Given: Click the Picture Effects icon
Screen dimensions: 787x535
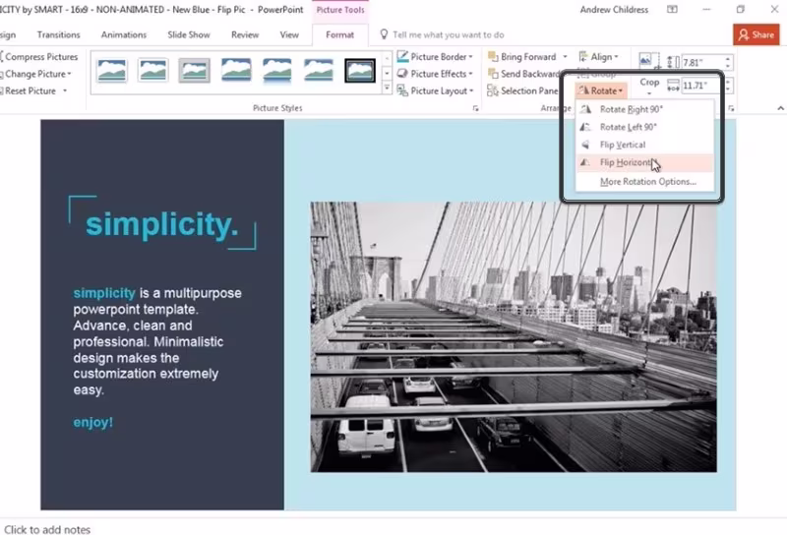Looking at the screenshot, I should (x=402, y=74).
